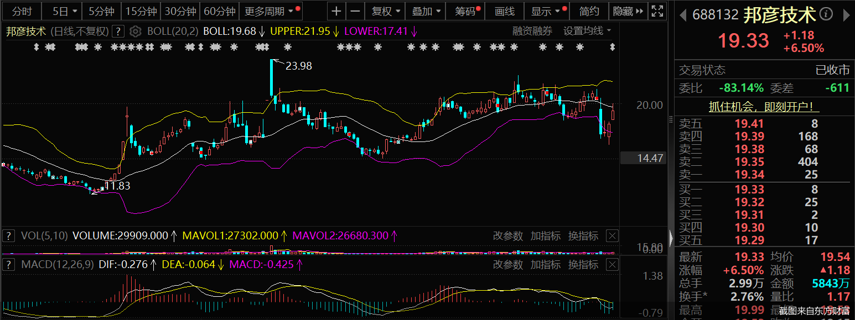Click 买三 price 19.31
This screenshot has width=855, height=320.
(749, 215)
